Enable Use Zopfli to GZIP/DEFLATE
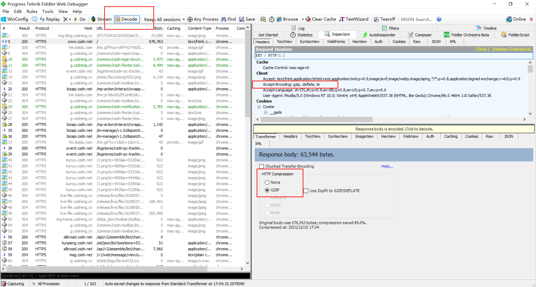Image resolution: width=536 pixels, height=287 pixels. [x=306, y=191]
